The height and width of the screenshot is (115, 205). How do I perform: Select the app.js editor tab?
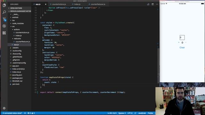pyautogui.click(x=38, y=4)
